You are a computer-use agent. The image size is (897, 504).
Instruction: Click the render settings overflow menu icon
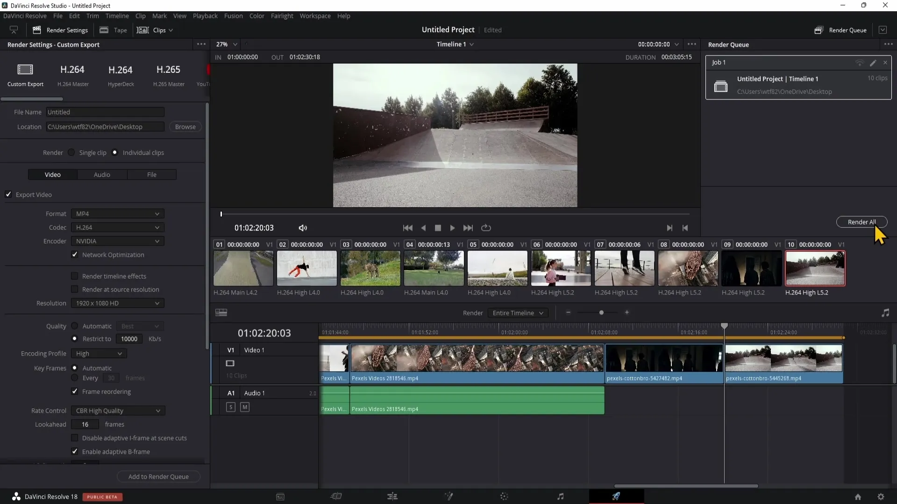tap(200, 44)
